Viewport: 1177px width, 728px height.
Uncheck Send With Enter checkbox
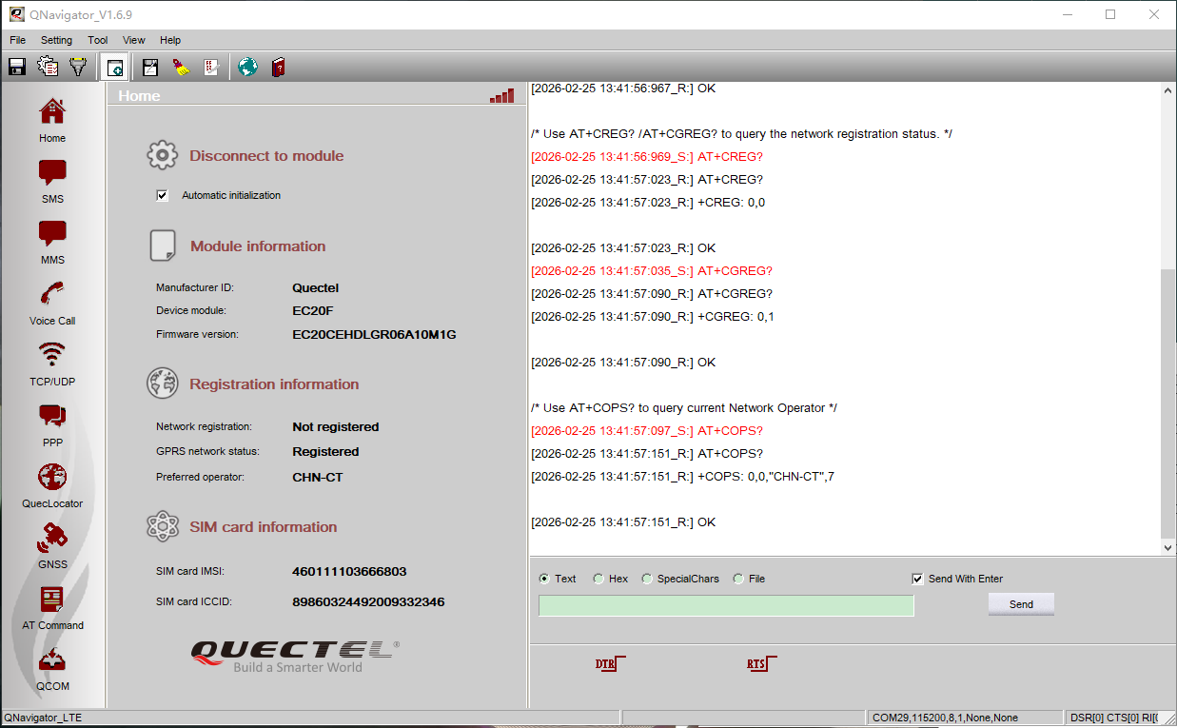(917, 579)
